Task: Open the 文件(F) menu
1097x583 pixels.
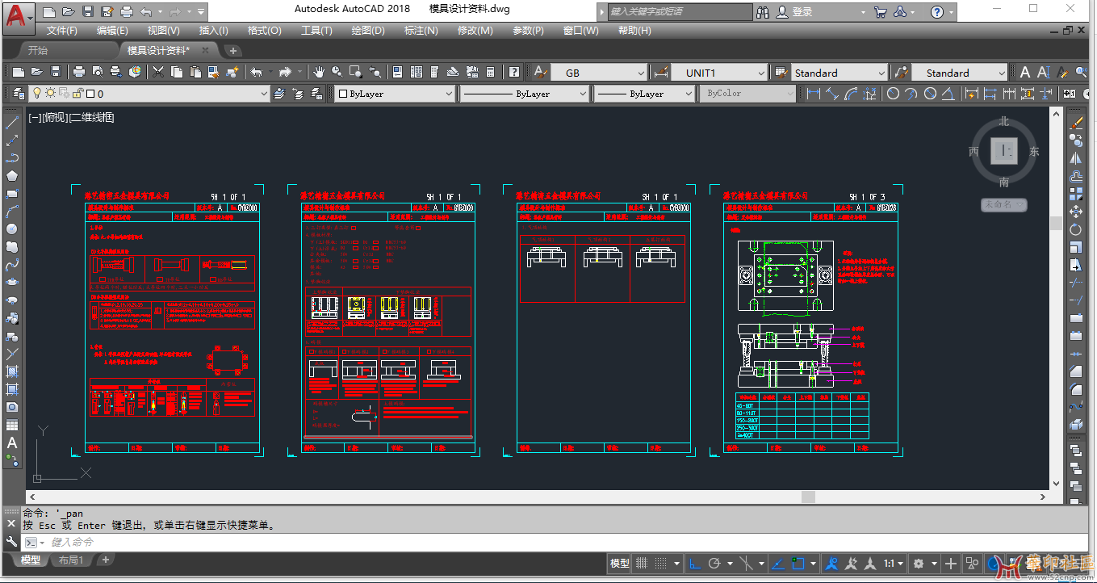Action: coord(62,31)
